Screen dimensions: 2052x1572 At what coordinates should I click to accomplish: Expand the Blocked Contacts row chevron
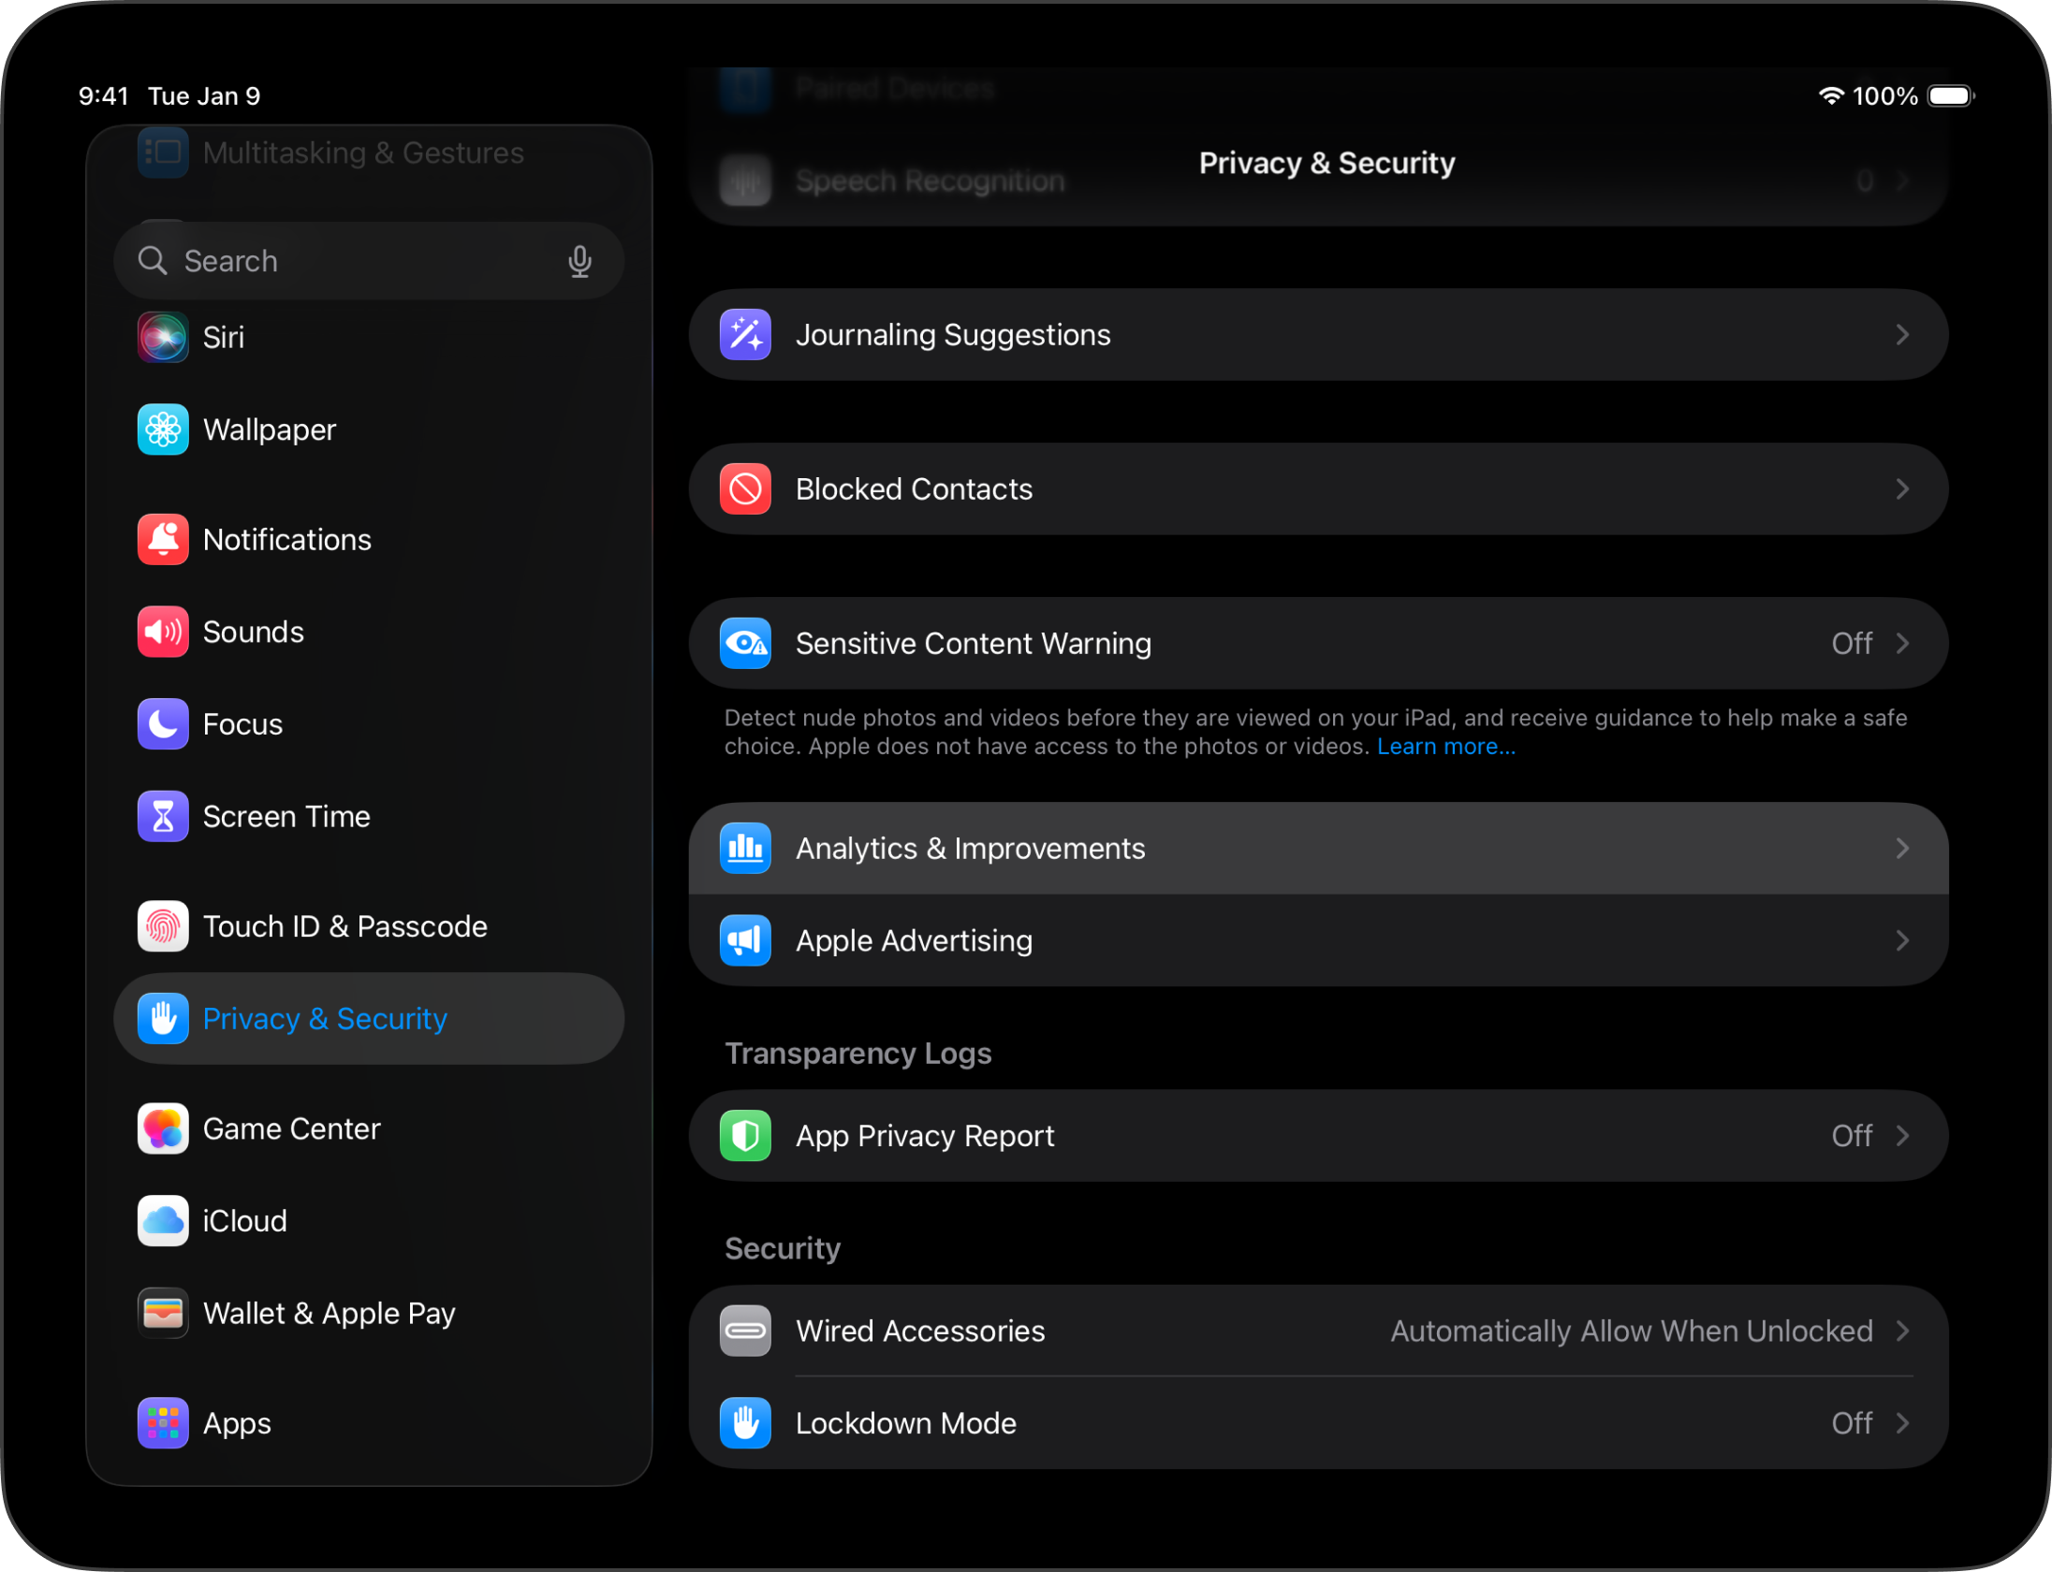click(1901, 488)
